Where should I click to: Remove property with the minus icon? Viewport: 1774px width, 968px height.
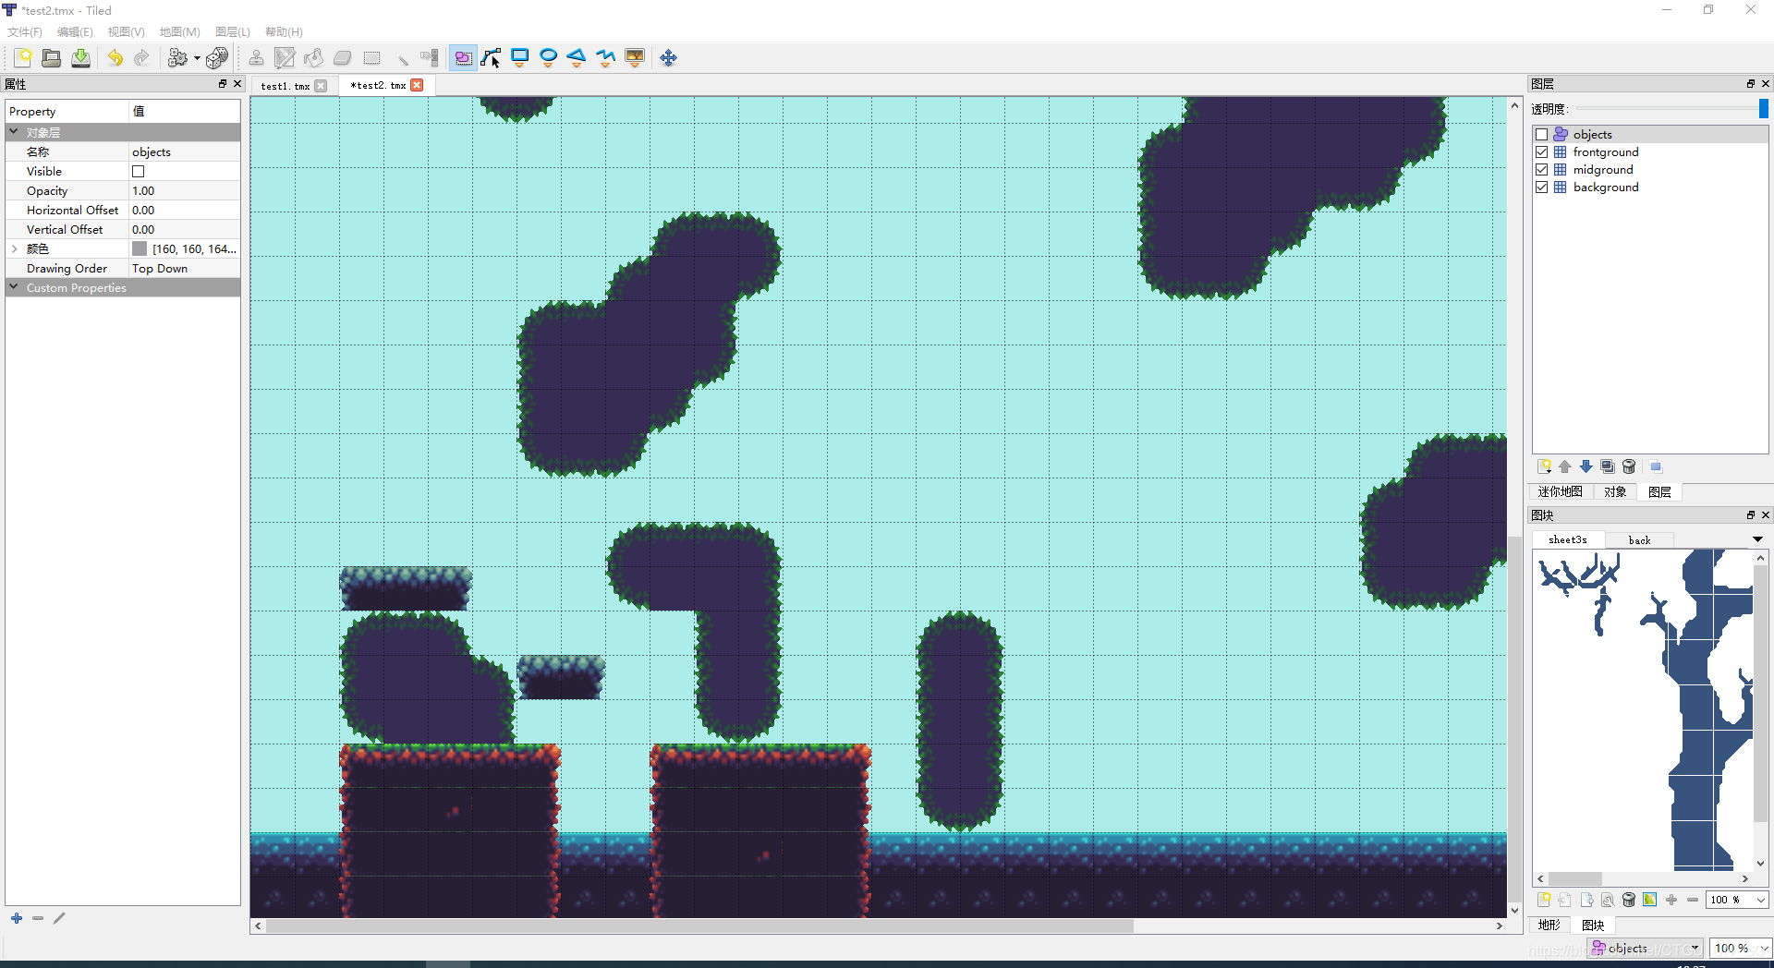(x=38, y=918)
